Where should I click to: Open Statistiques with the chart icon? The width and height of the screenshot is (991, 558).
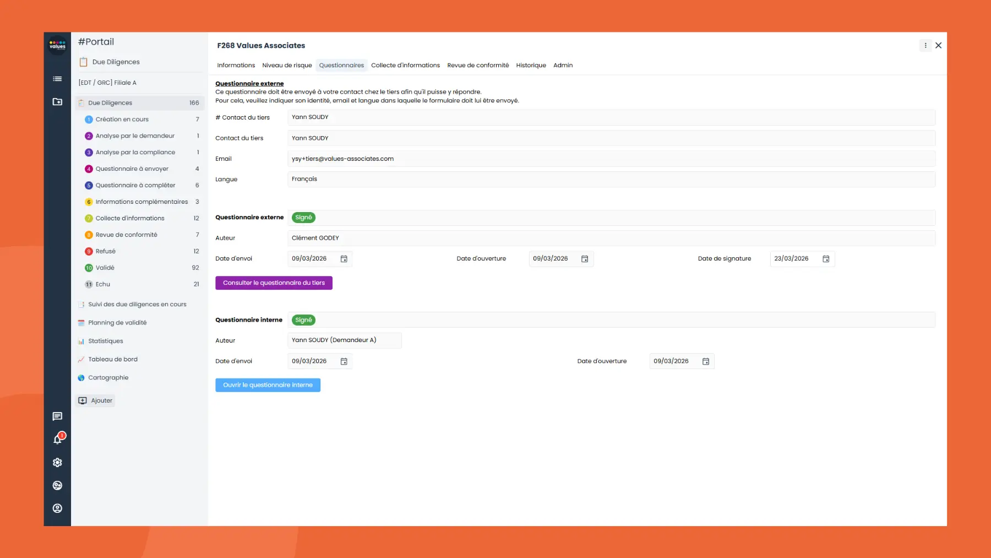click(106, 340)
